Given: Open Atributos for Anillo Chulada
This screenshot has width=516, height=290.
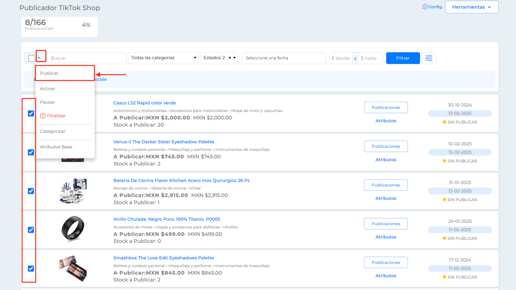Looking at the screenshot, I should coord(386,237).
